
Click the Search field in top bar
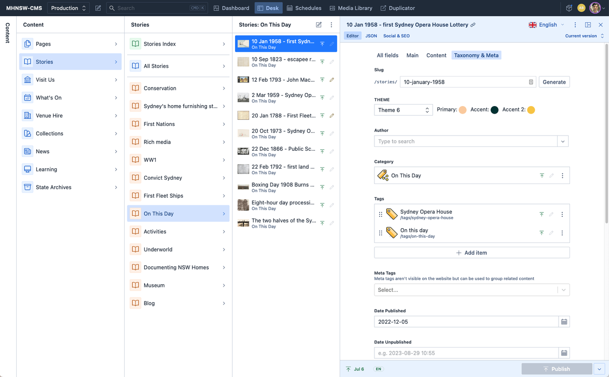coord(157,8)
